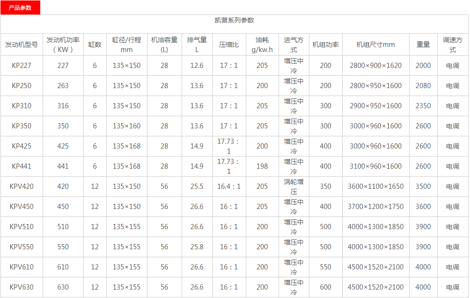
Task: Select the KP310 model cell
Action: click(22, 105)
